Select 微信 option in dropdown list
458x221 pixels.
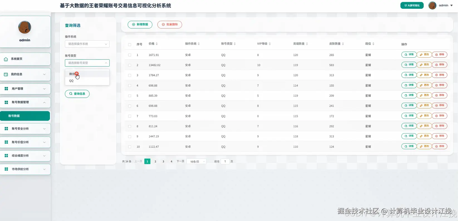tap(87, 74)
